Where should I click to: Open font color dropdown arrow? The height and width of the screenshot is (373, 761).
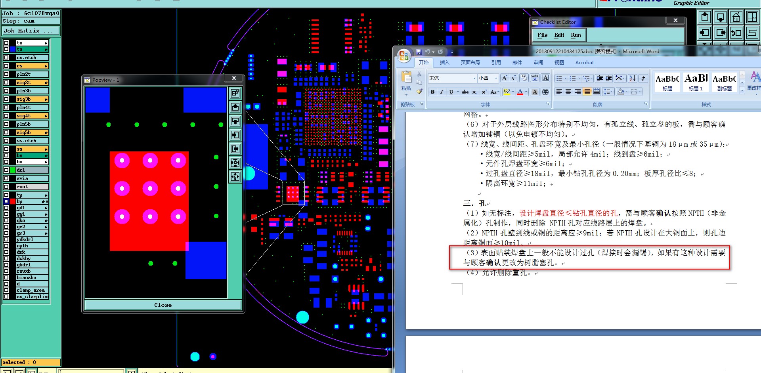point(526,92)
